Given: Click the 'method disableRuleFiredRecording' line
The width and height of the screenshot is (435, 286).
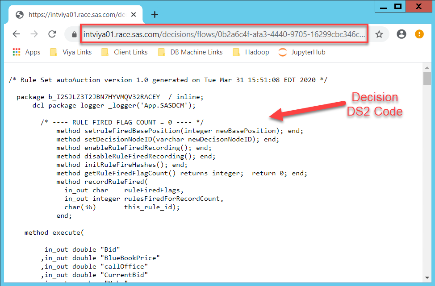Looking at the screenshot, I should (136, 156).
